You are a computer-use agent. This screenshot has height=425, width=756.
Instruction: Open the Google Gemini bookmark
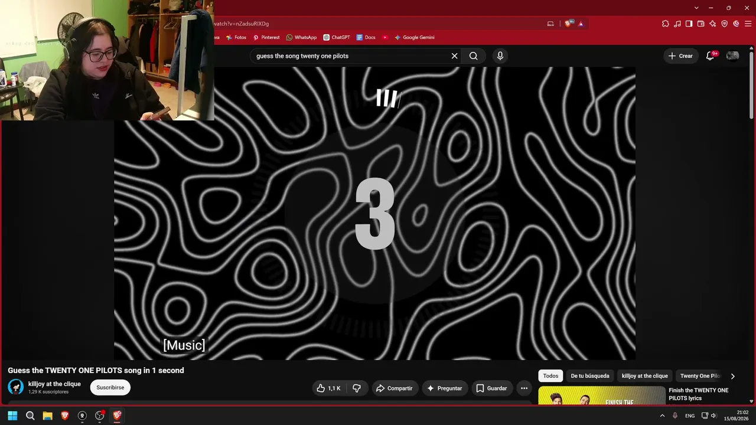[x=415, y=37]
